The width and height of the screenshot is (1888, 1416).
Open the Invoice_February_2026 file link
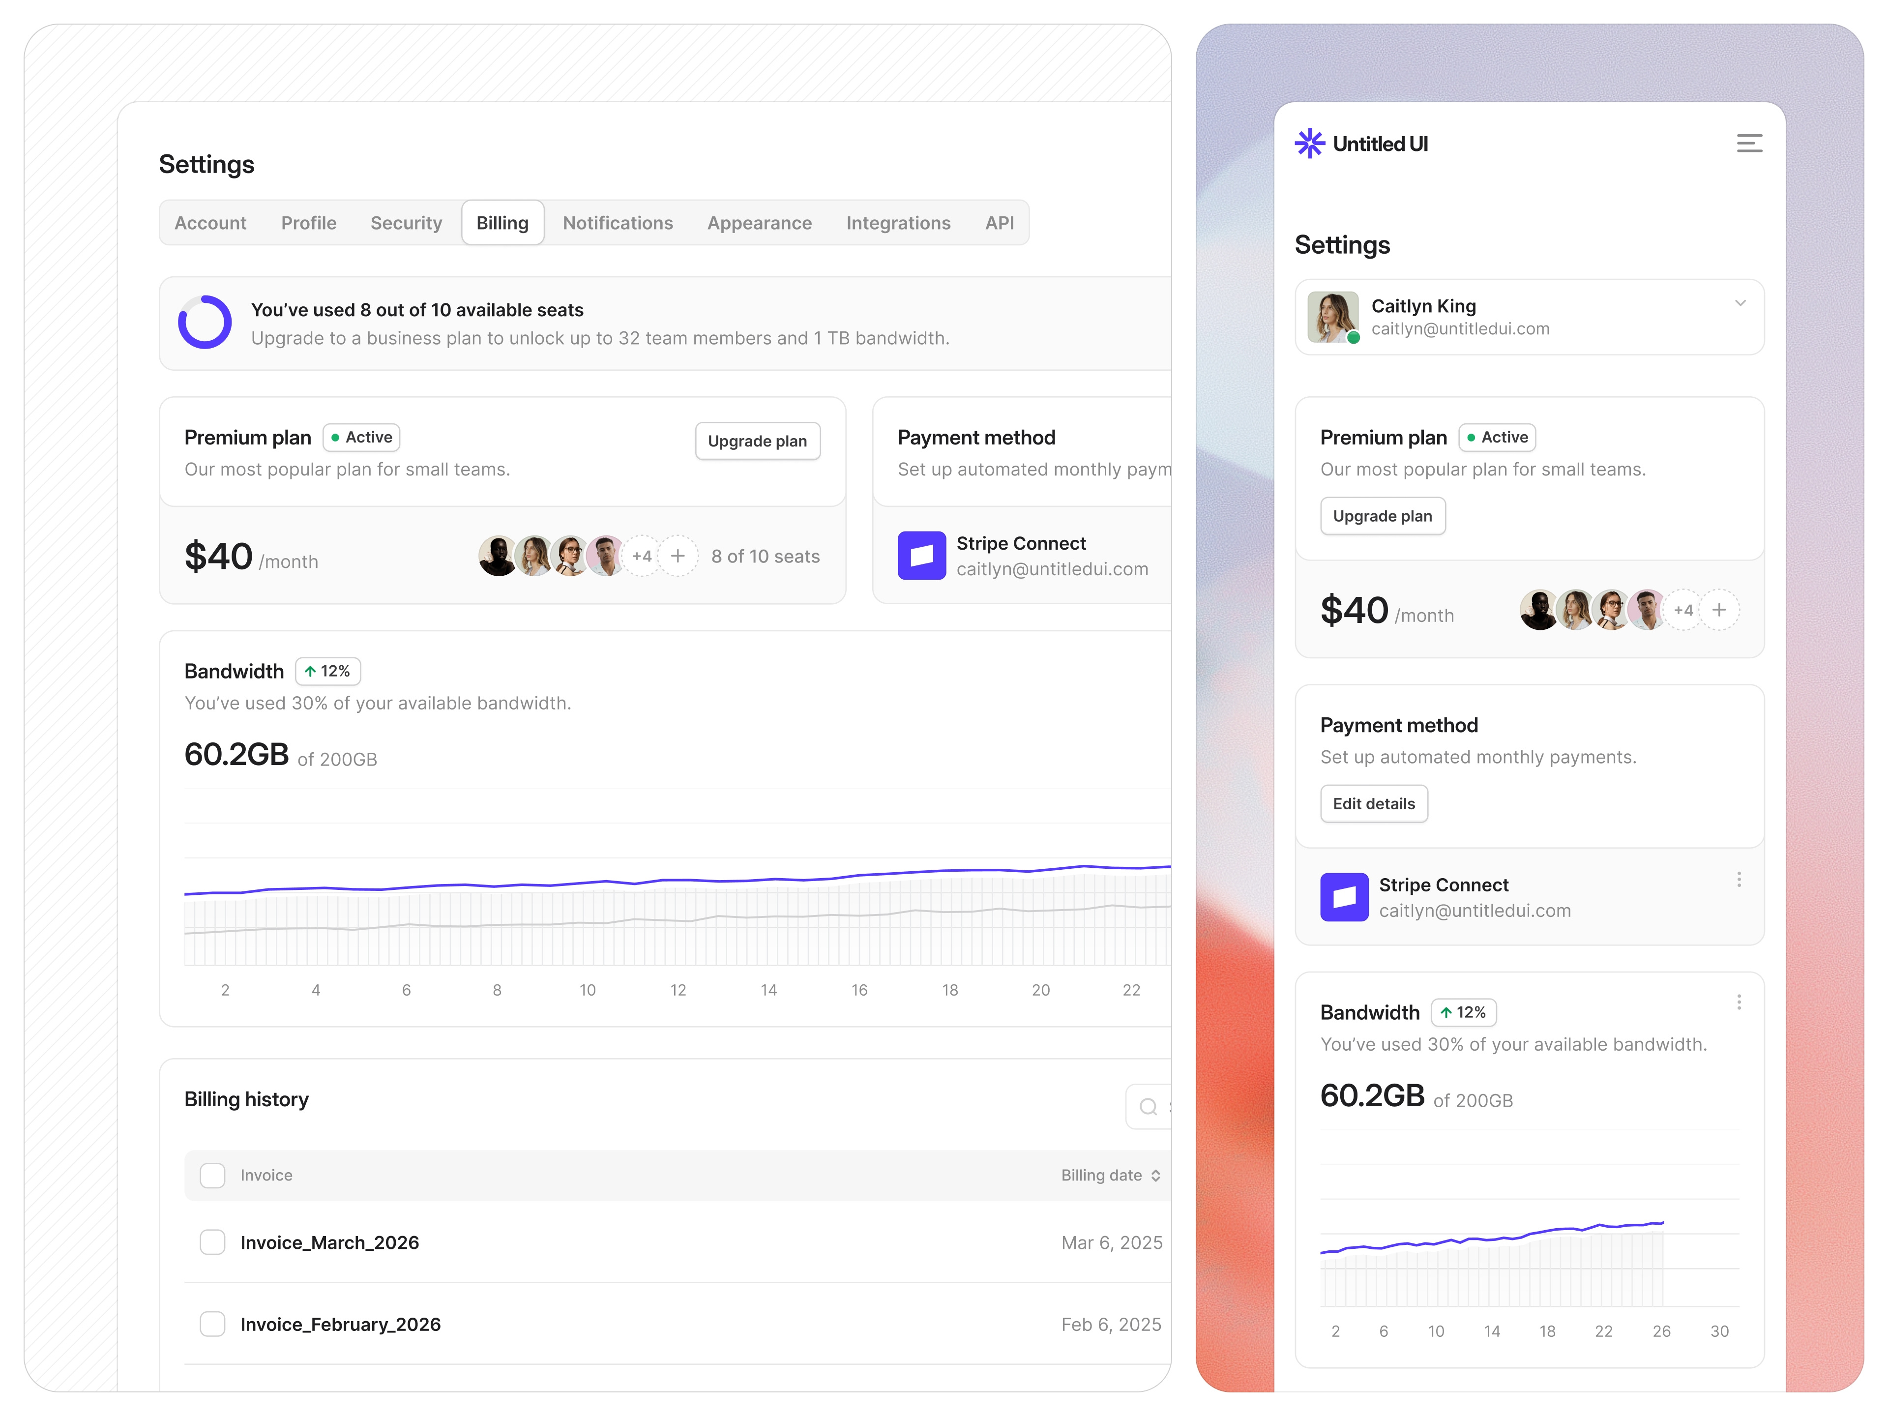point(341,1325)
